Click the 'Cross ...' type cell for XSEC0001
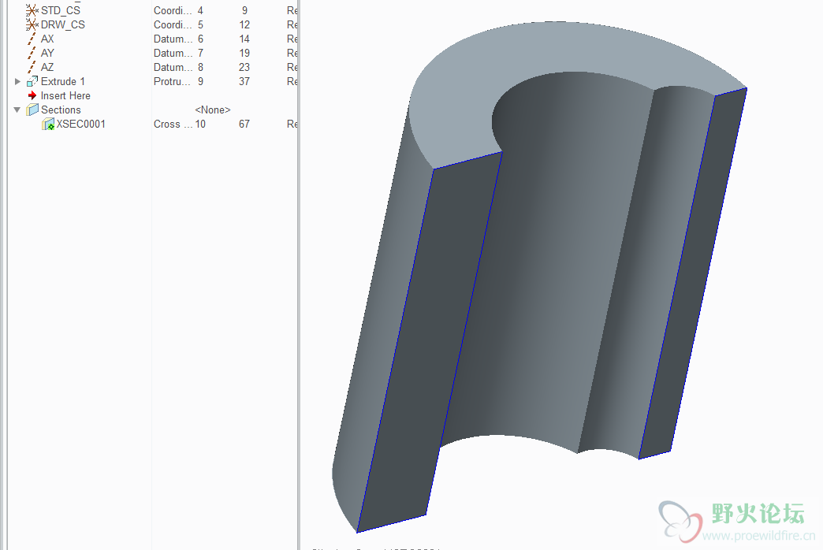Viewport: 823px width, 550px height. (x=173, y=124)
